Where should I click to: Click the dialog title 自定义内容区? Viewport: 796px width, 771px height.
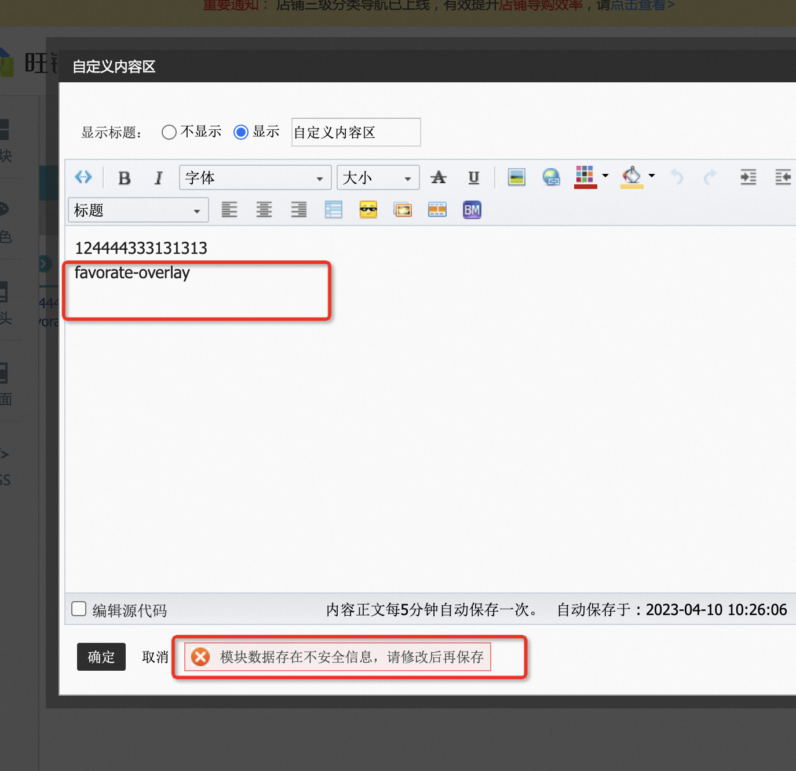pos(114,67)
